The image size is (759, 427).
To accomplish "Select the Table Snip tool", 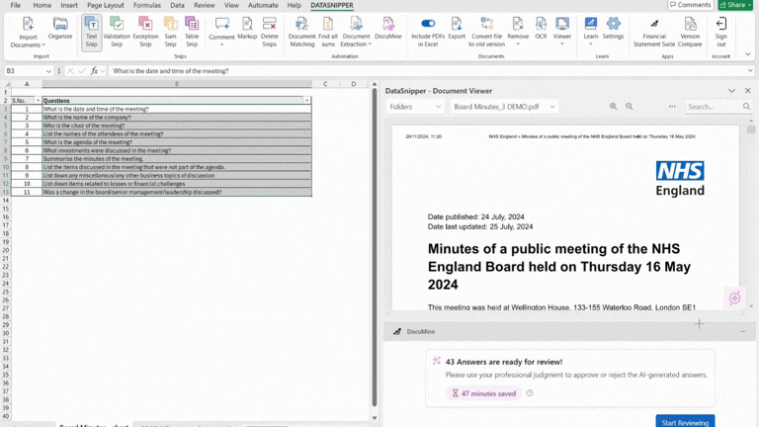I will 192,32.
